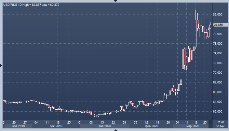Click the expand arrow at bottom center

coord(114,130)
